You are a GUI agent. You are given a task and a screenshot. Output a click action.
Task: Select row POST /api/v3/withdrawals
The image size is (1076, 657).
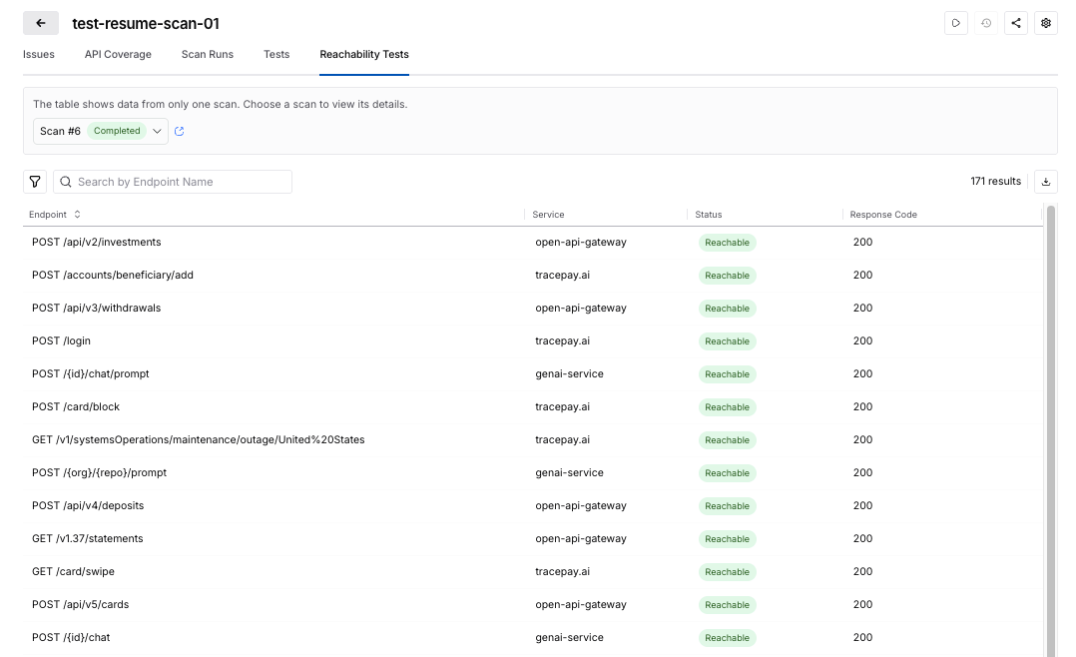coord(533,309)
